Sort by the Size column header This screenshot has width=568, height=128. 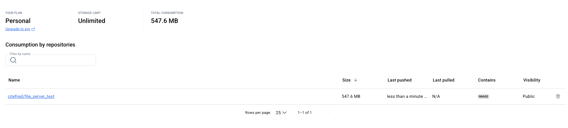point(346,80)
